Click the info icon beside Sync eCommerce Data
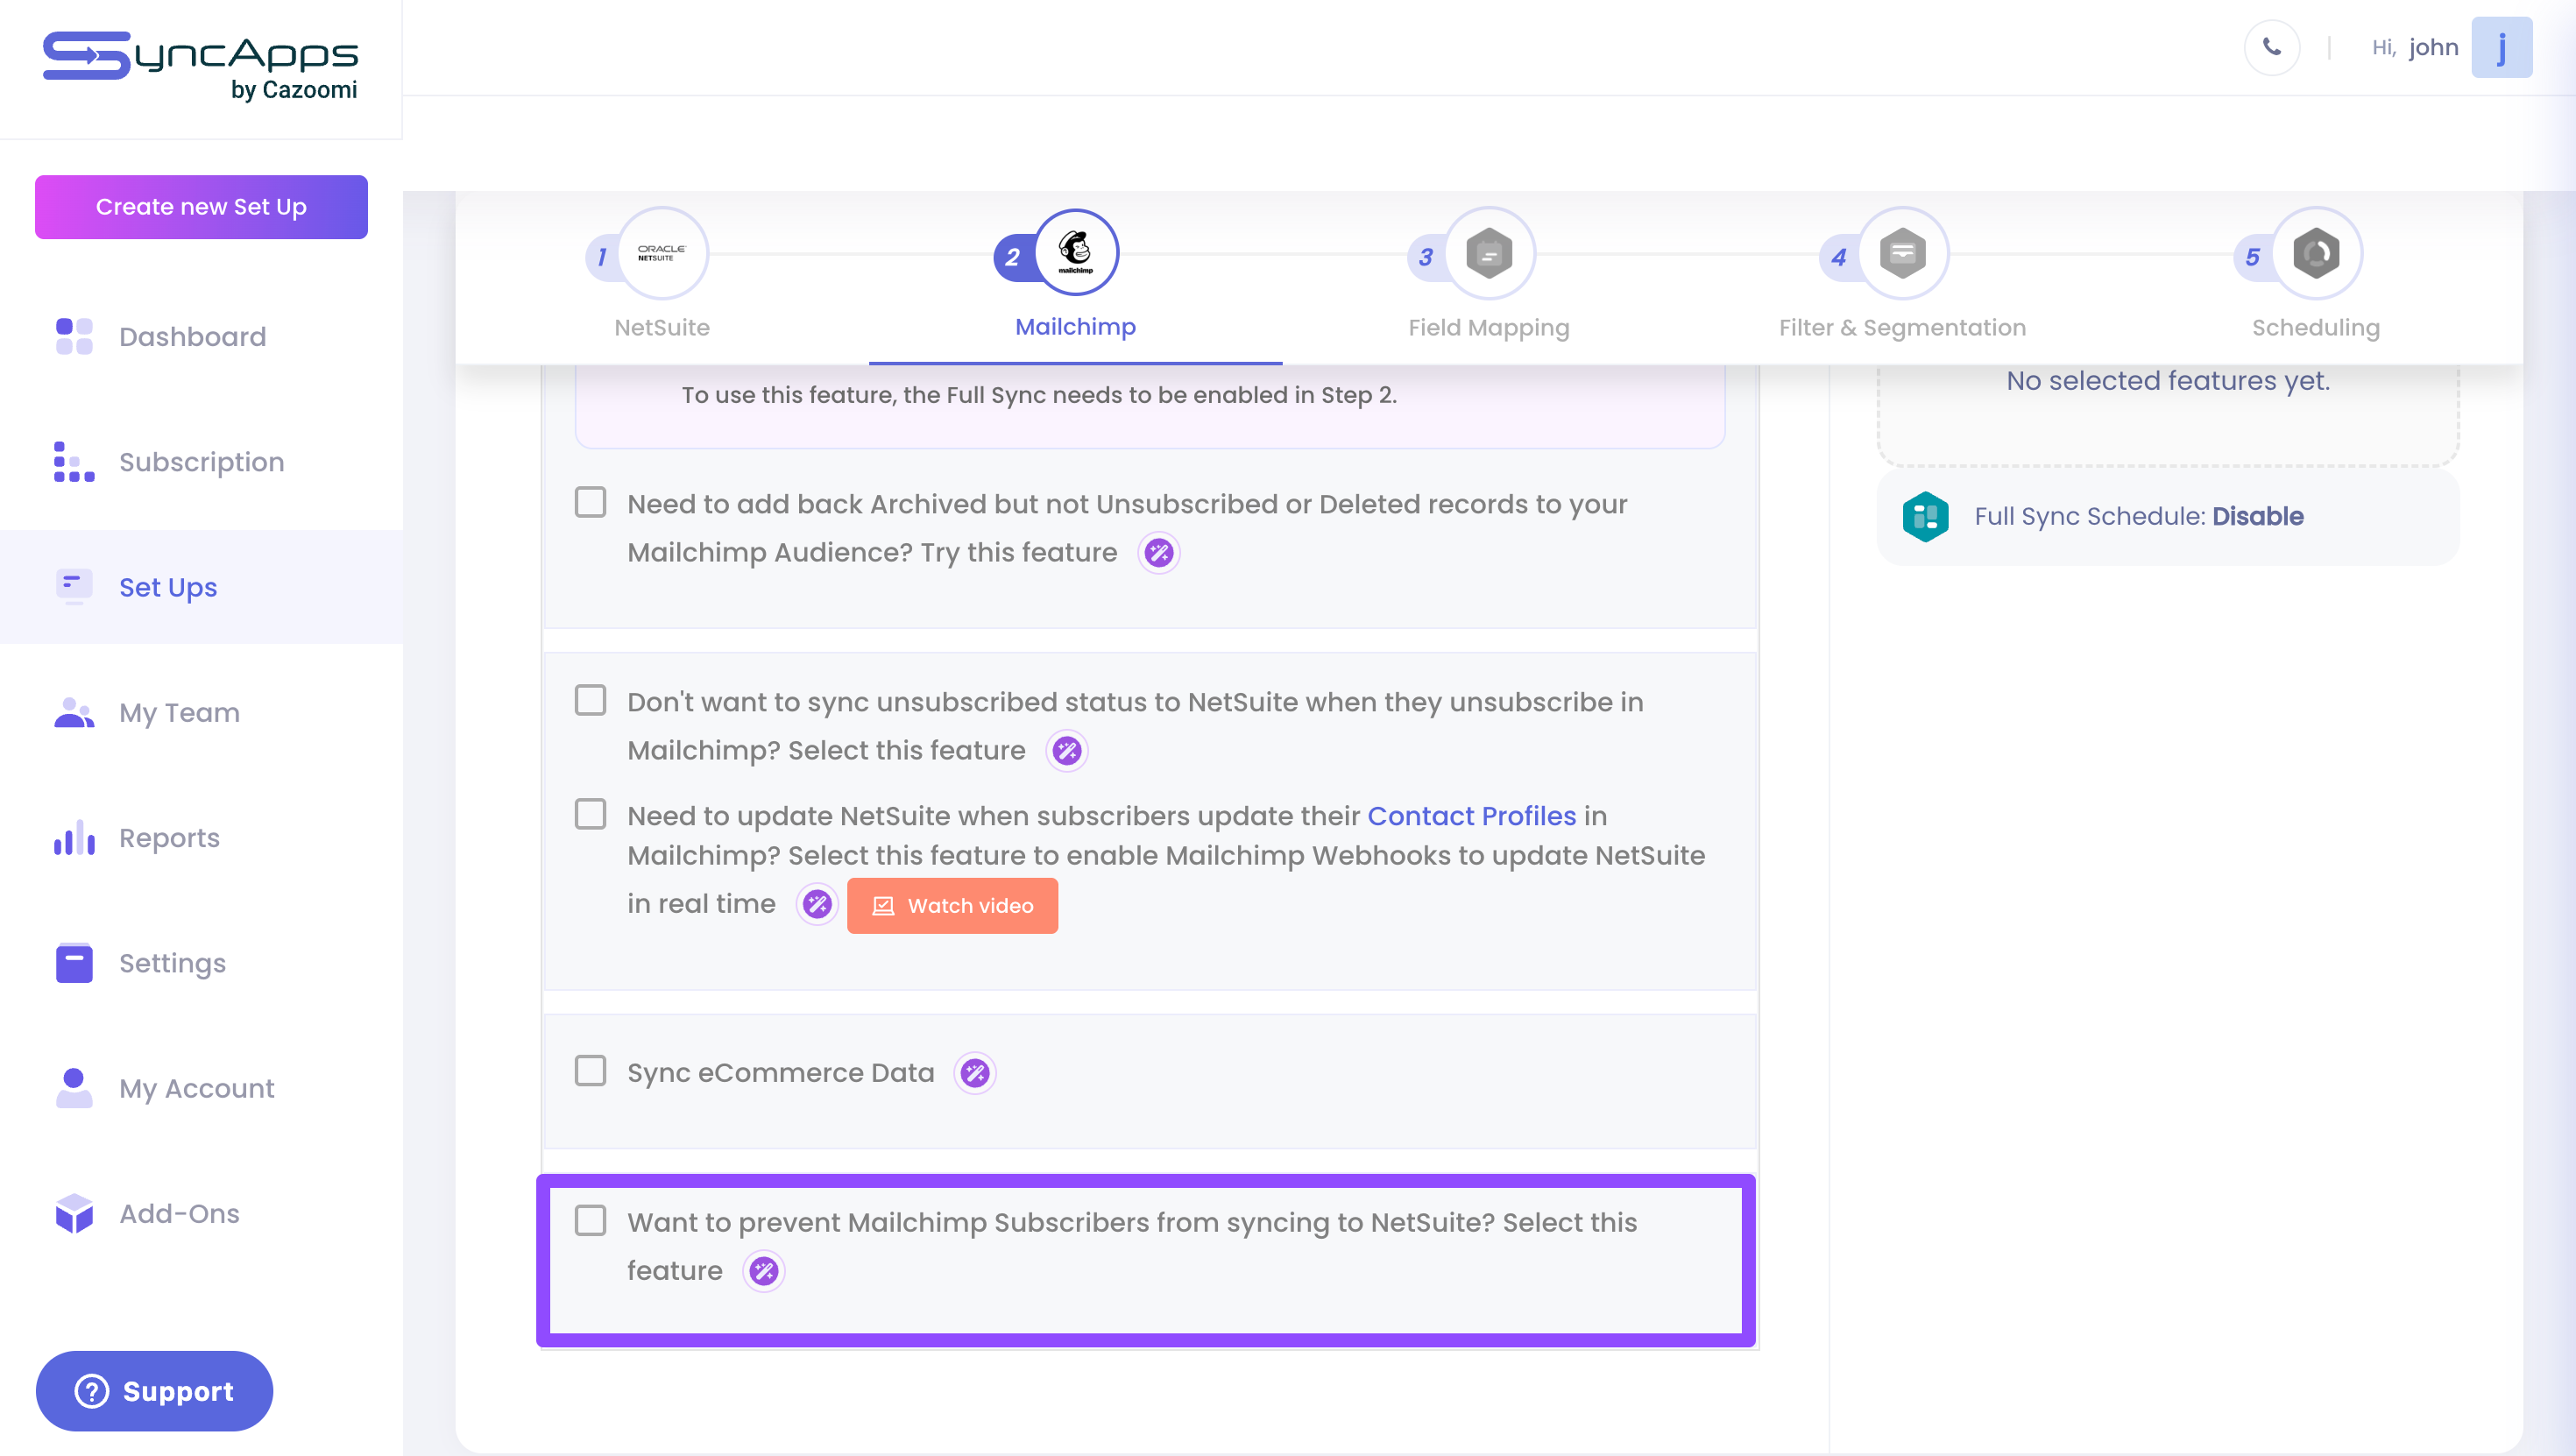Viewport: 2576px width, 1456px height. [975, 1073]
